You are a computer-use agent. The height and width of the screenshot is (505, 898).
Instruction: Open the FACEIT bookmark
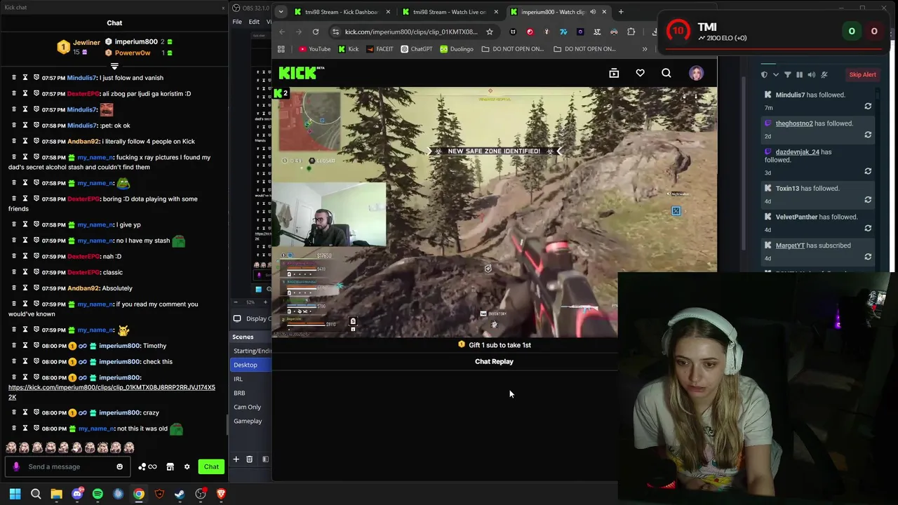click(380, 49)
